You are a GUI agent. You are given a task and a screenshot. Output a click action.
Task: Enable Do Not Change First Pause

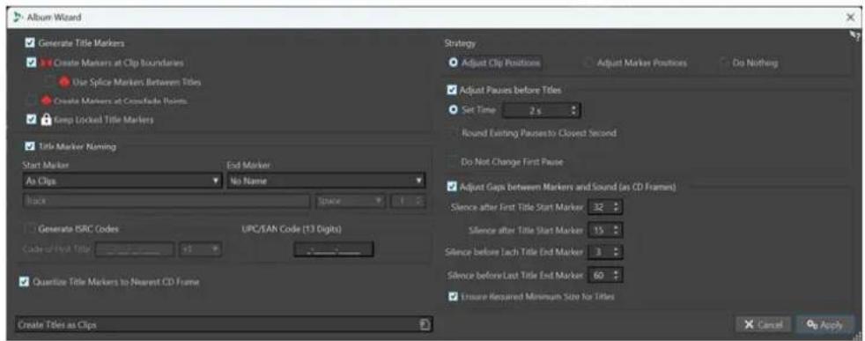click(x=453, y=161)
